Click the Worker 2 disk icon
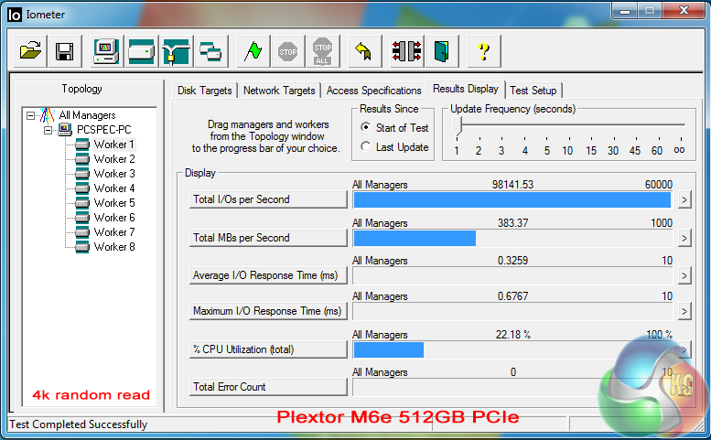Viewport: 711px width, 440px height. pyautogui.click(x=82, y=159)
